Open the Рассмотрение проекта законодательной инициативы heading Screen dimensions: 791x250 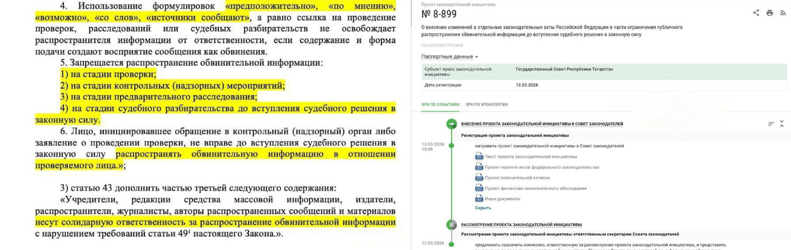click(x=521, y=225)
